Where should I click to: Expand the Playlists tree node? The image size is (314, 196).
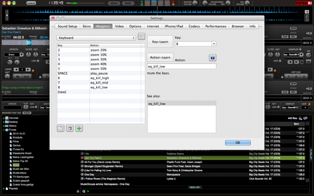tap(4, 189)
